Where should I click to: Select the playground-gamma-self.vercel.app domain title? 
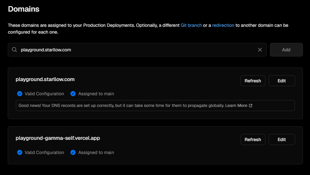click(58, 138)
